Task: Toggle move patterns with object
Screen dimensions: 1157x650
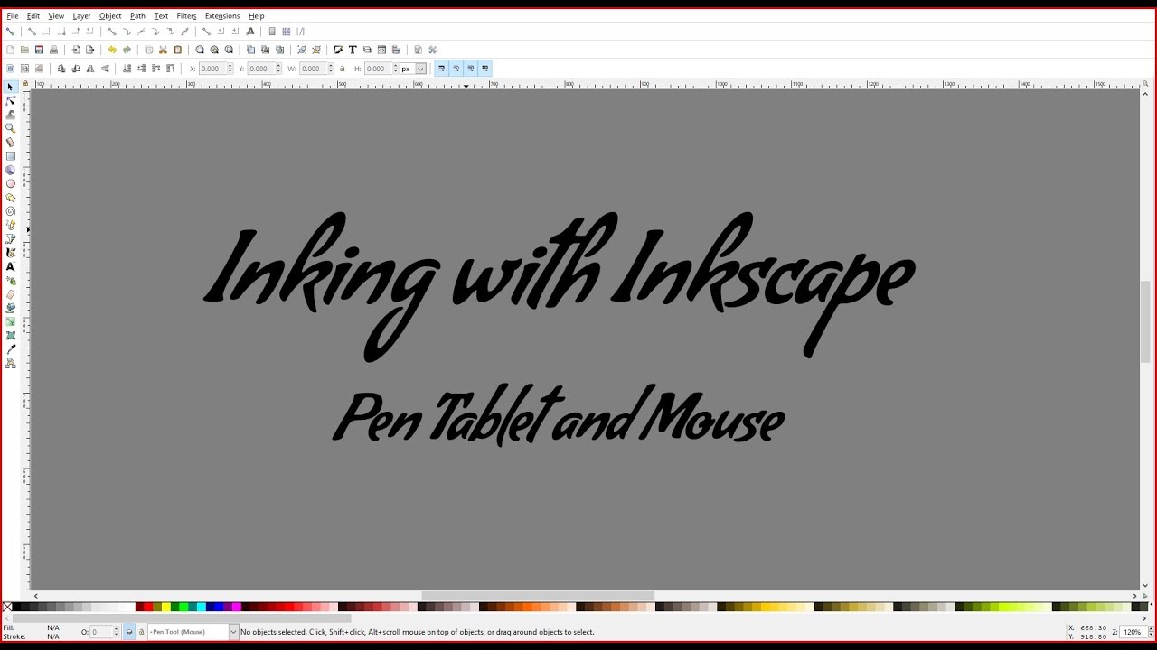Action: [x=485, y=69]
